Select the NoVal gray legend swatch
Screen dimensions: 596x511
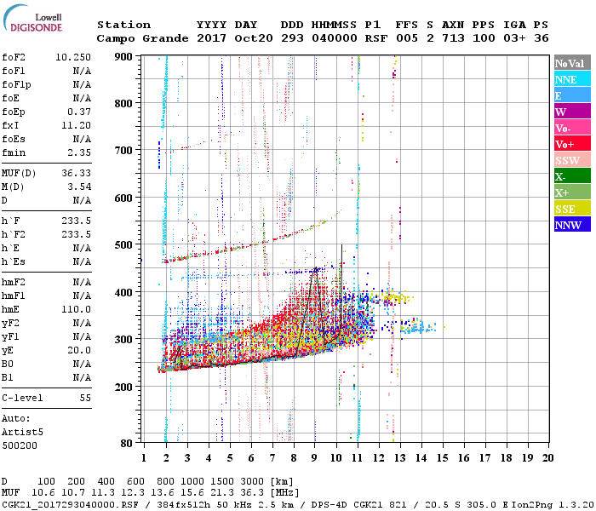[572, 63]
